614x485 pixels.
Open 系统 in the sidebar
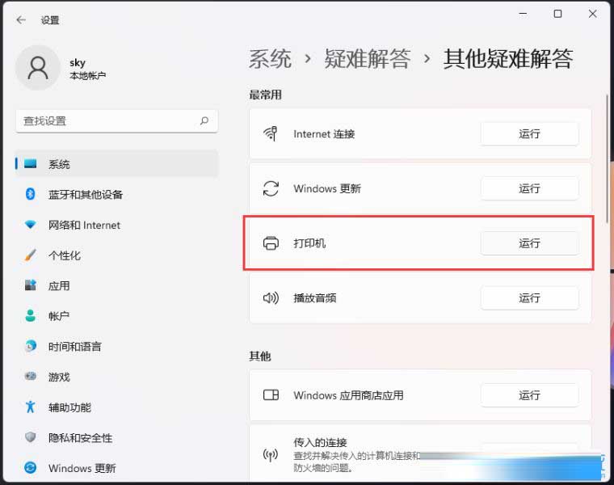coord(59,164)
